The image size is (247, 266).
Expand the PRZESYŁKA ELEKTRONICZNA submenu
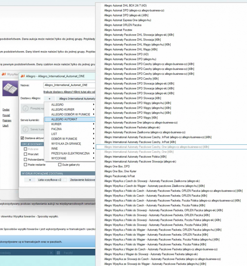[x=70, y=153]
